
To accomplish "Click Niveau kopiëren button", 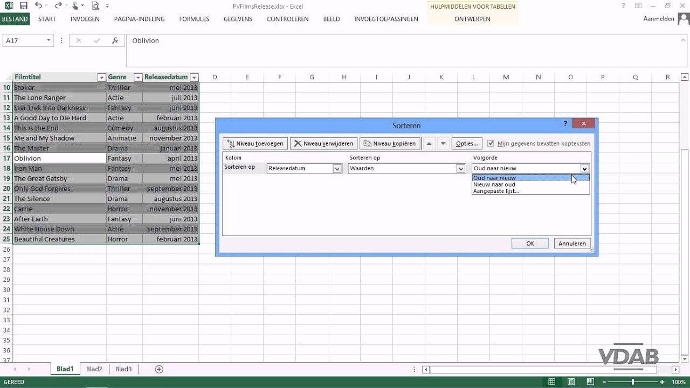I will (390, 143).
